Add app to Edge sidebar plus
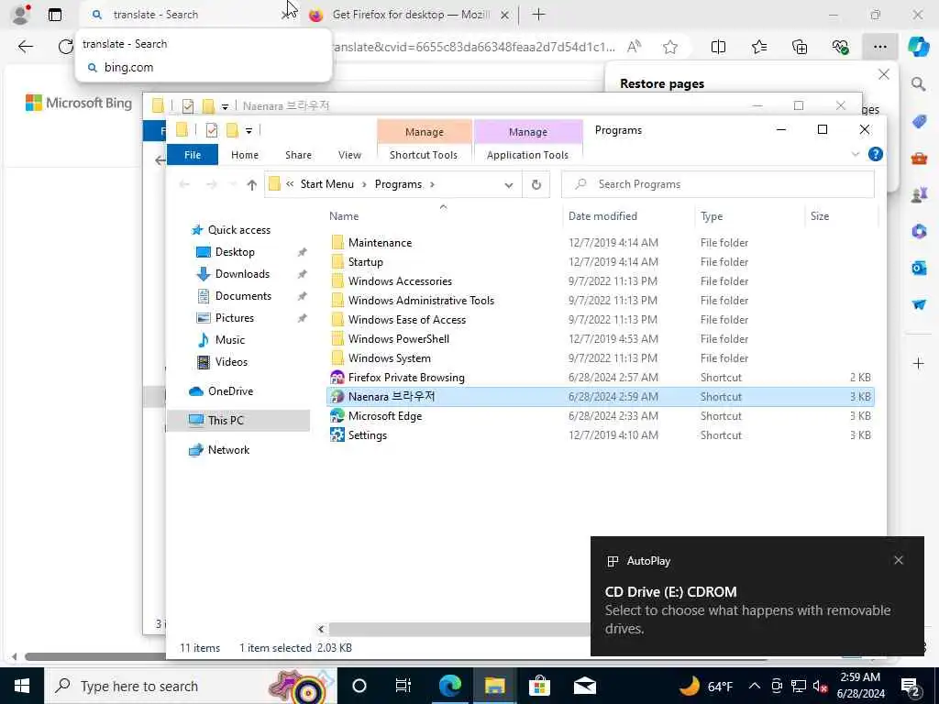The image size is (939, 704). coord(919,363)
